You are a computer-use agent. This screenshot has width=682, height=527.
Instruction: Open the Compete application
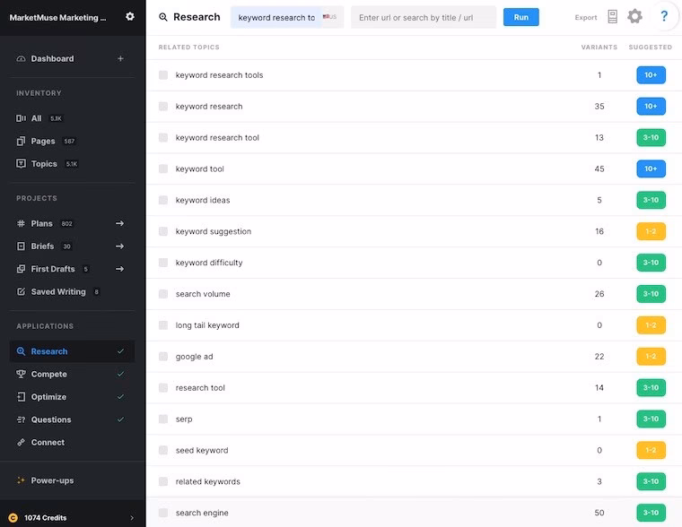(x=48, y=375)
